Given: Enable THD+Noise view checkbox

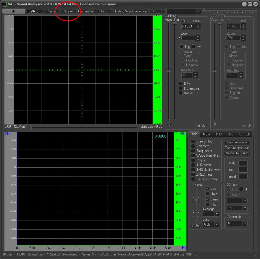Looking at the screenshot, I should coord(193,170).
